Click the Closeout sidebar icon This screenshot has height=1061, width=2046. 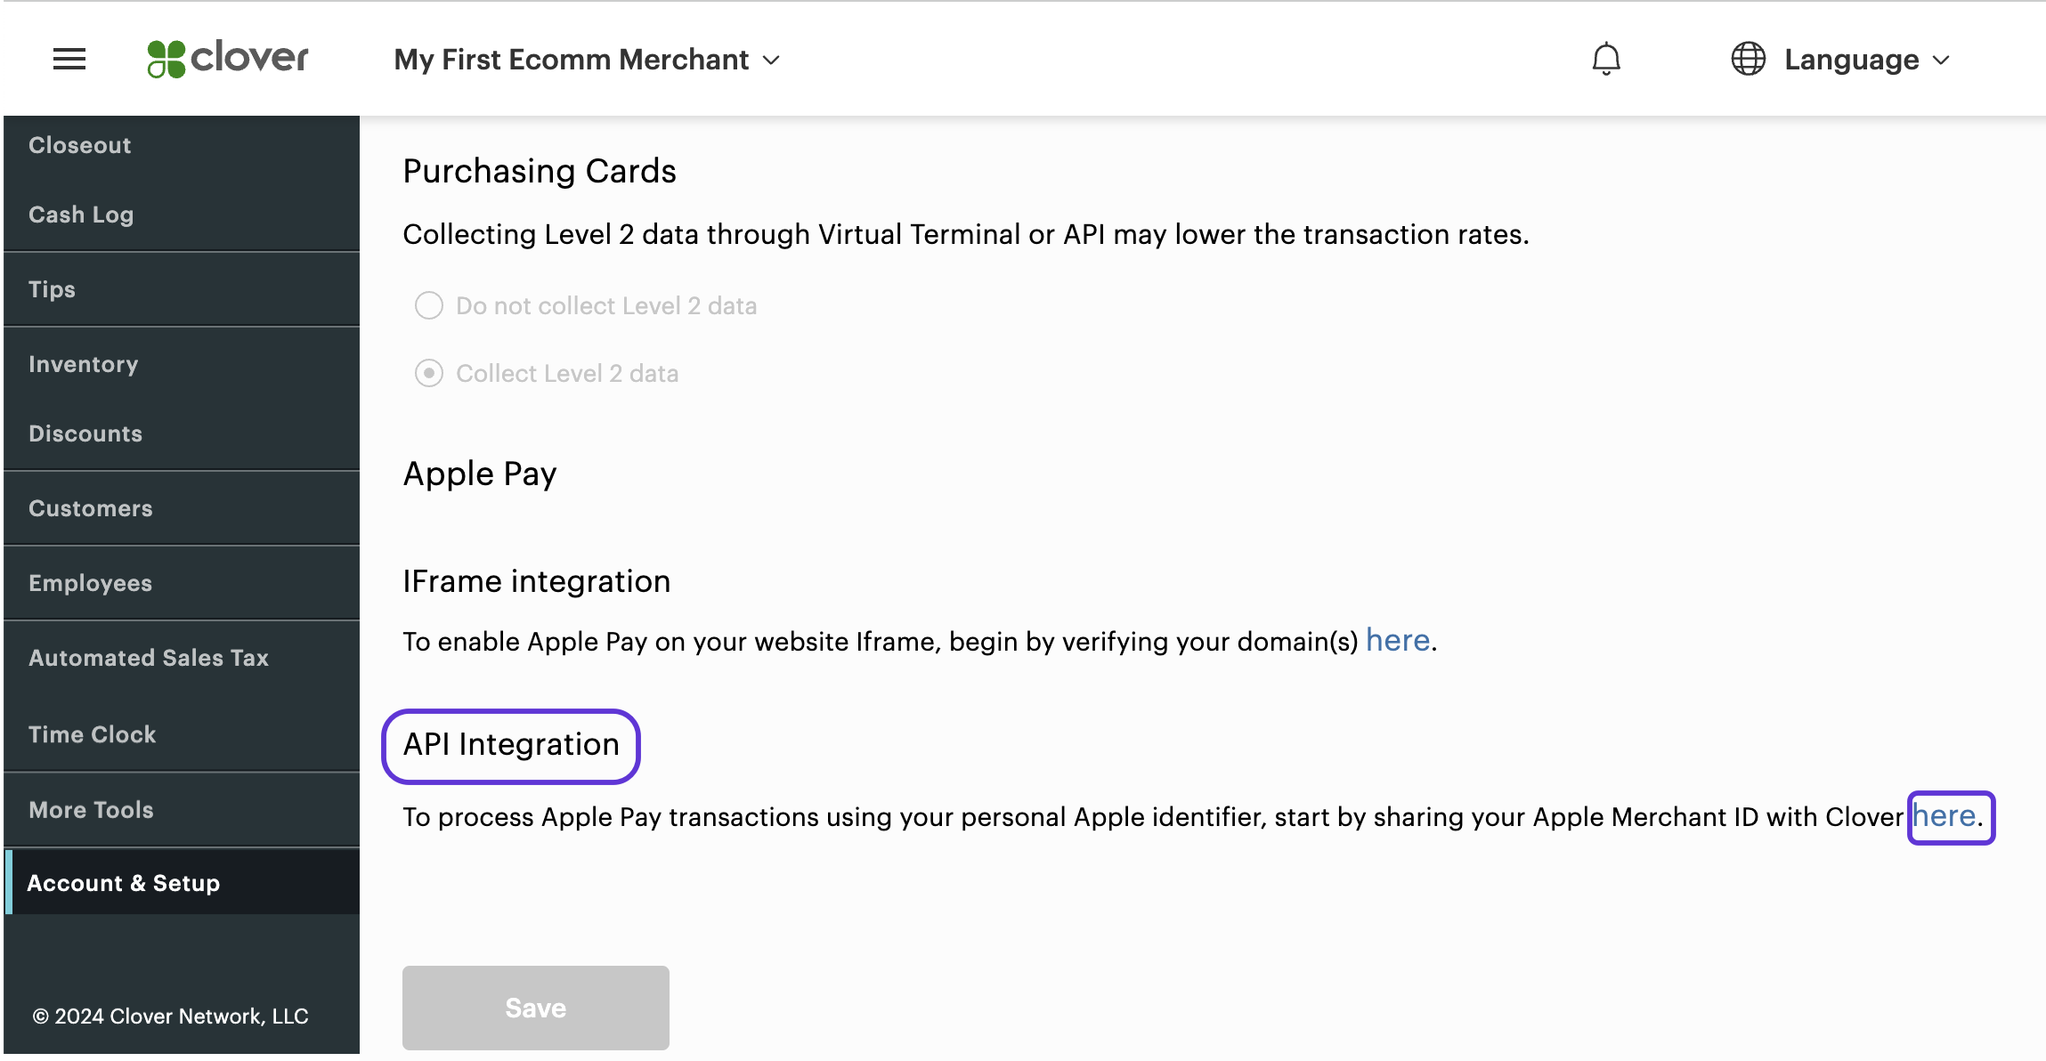coord(78,143)
